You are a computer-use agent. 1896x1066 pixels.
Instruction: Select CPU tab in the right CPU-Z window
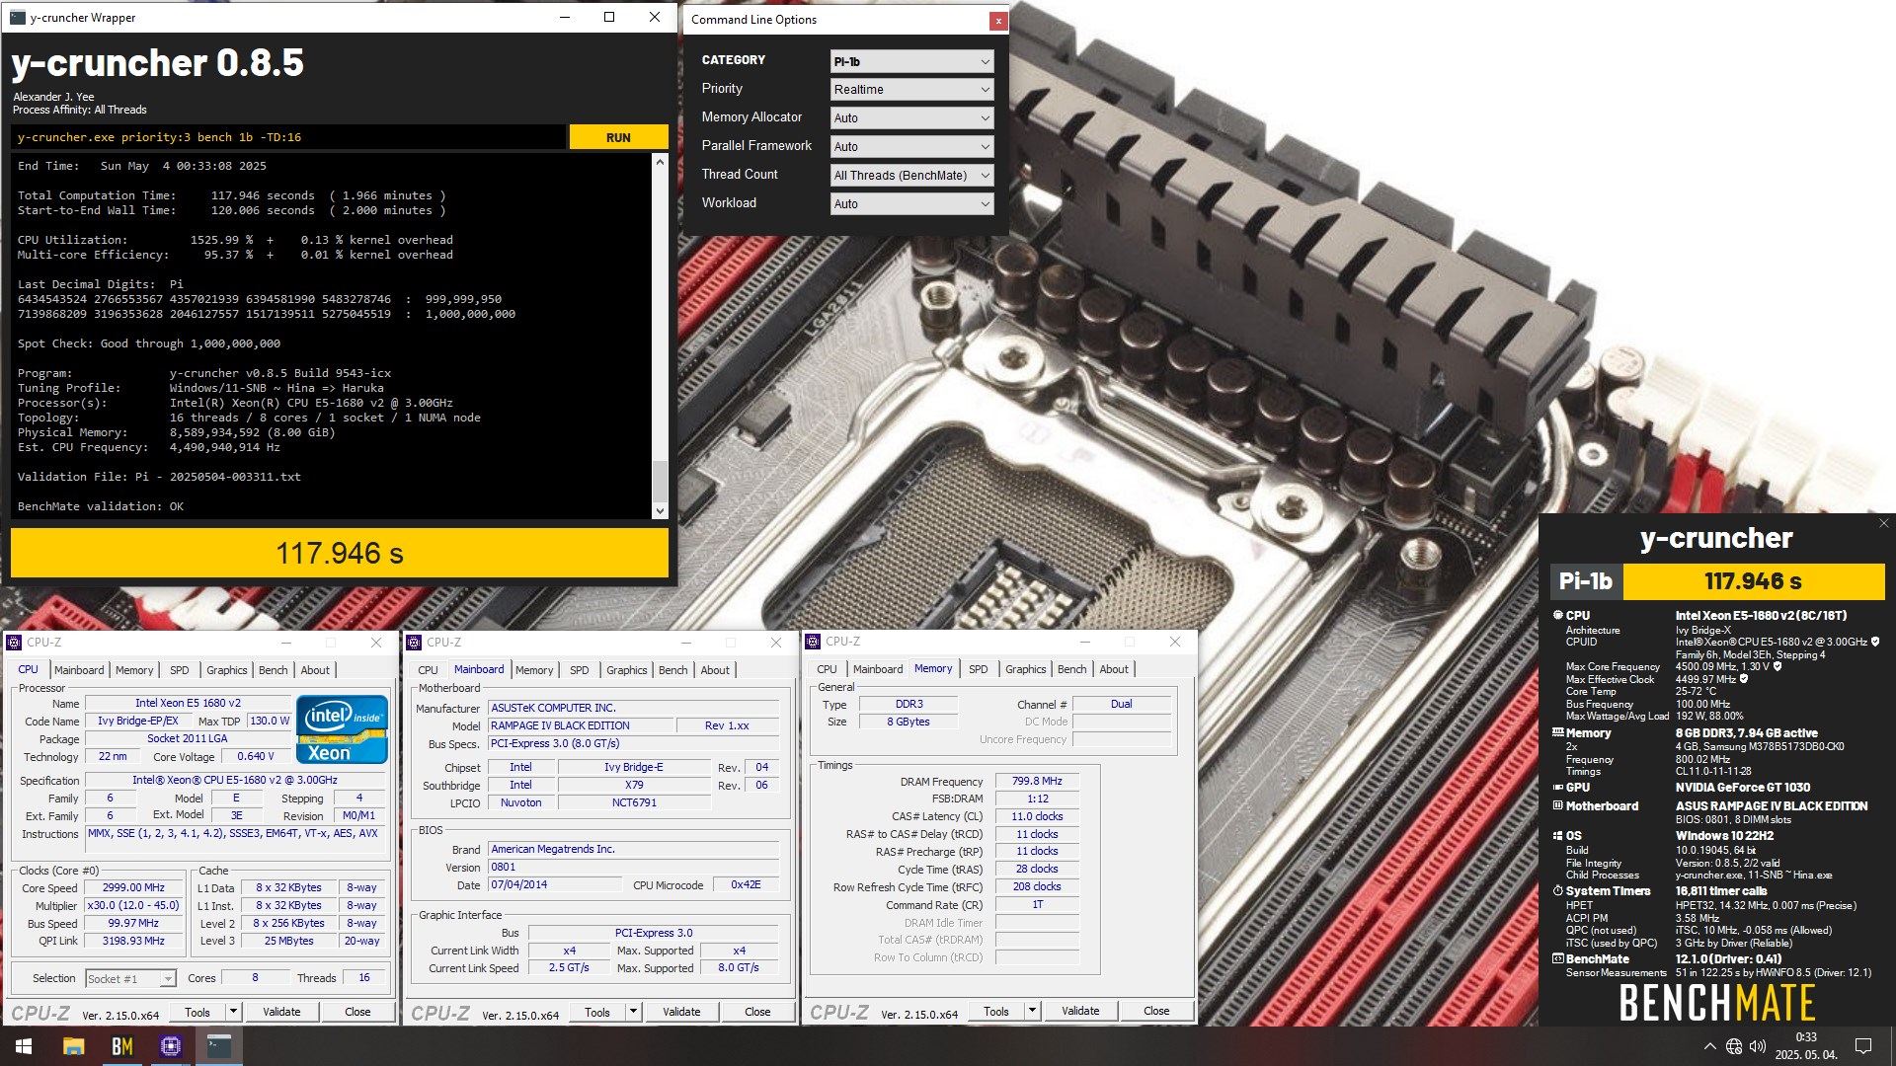click(x=827, y=669)
